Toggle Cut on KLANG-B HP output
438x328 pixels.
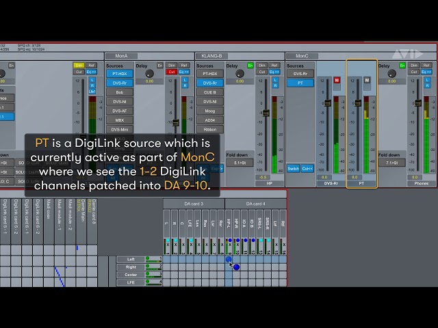(x=261, y=72)
